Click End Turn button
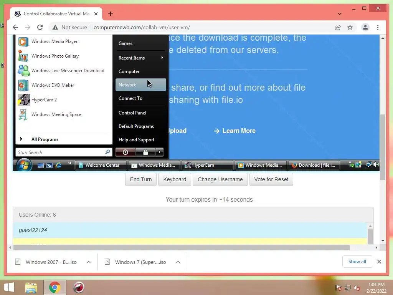The width and height of the screenshot is (393, 295). pyautogui.click(x=141, y=180)
